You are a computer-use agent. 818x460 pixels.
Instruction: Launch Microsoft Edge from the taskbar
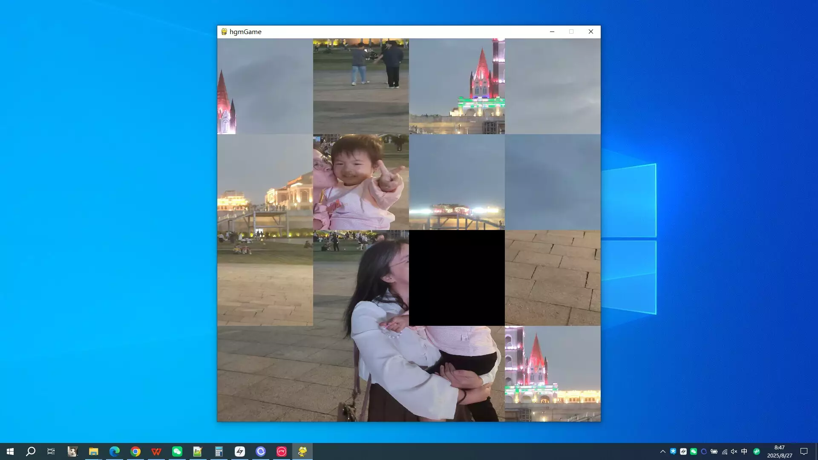pyautogui.click(x=114, y=451)
